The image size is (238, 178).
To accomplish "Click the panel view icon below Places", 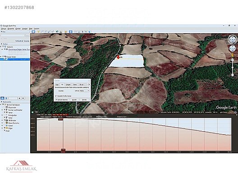I will point(6,98).
